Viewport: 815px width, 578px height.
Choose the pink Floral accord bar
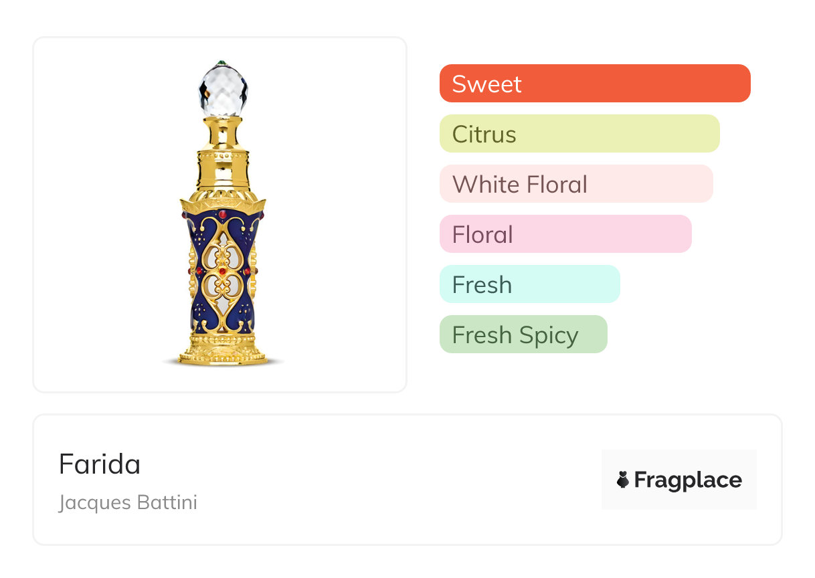pos(565,234)
